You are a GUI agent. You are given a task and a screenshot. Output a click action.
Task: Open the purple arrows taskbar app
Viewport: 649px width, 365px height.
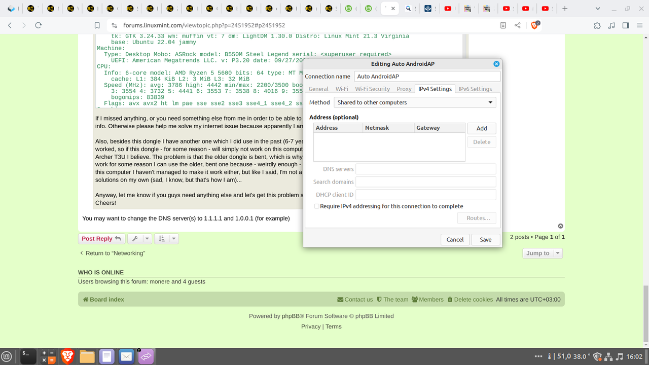pyautogui.click(x=146, y=357)
